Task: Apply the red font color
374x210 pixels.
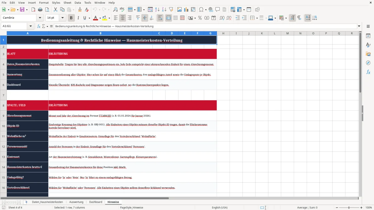Action: [96, 18]
